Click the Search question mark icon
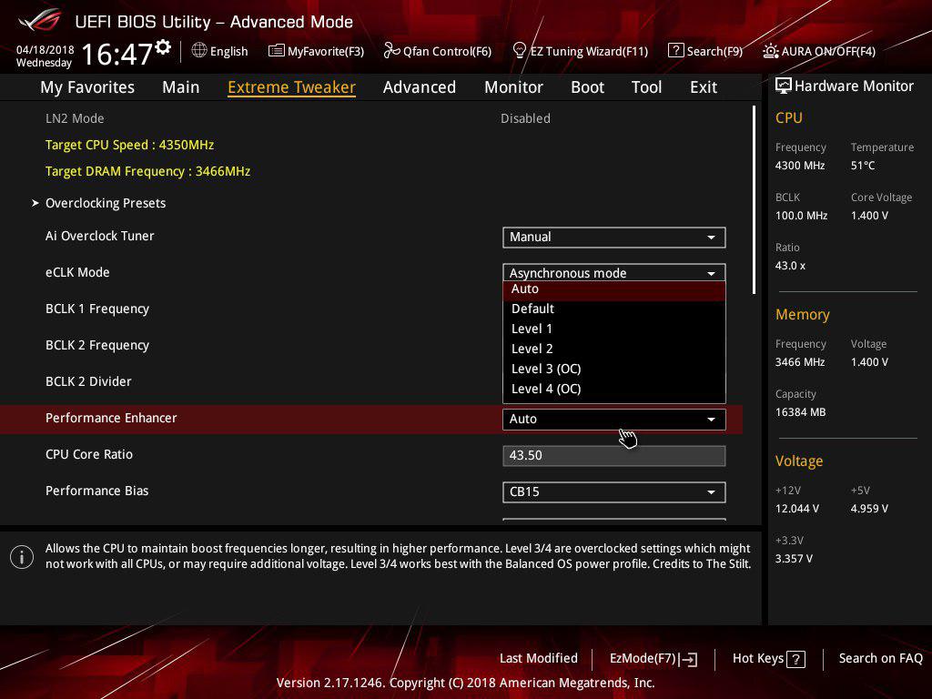This screenshot has width=932, height=699. click(x=675, y=50)
